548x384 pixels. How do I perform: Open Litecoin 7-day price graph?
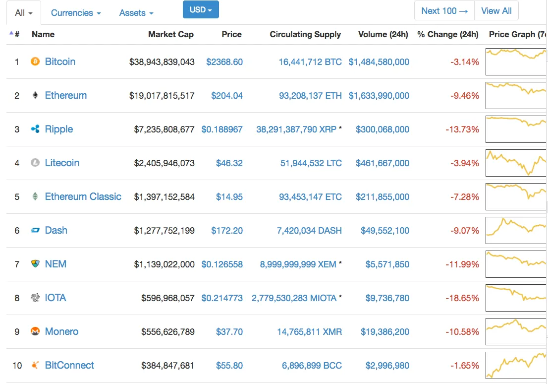tap(516, 163)
